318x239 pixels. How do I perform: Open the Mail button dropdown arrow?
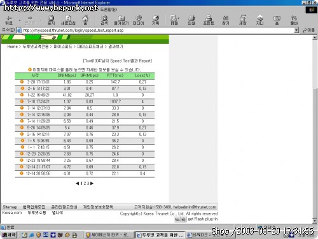178,18
